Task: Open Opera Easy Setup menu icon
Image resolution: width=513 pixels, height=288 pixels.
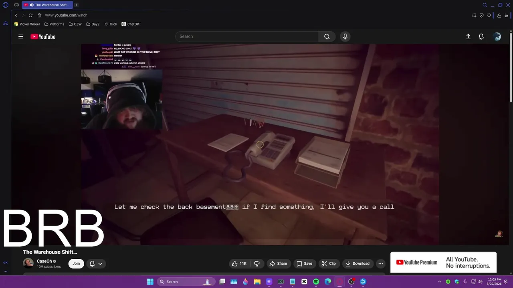Action: point(507,15)
